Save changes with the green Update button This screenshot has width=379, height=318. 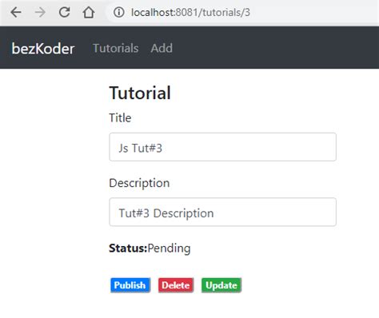(221, 285)
